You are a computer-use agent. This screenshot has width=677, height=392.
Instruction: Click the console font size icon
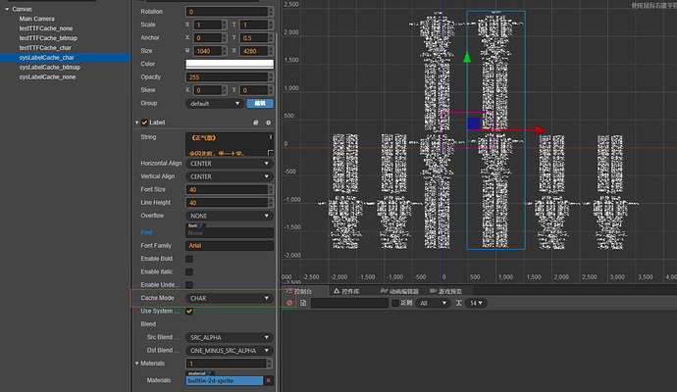tap(459, 304)
